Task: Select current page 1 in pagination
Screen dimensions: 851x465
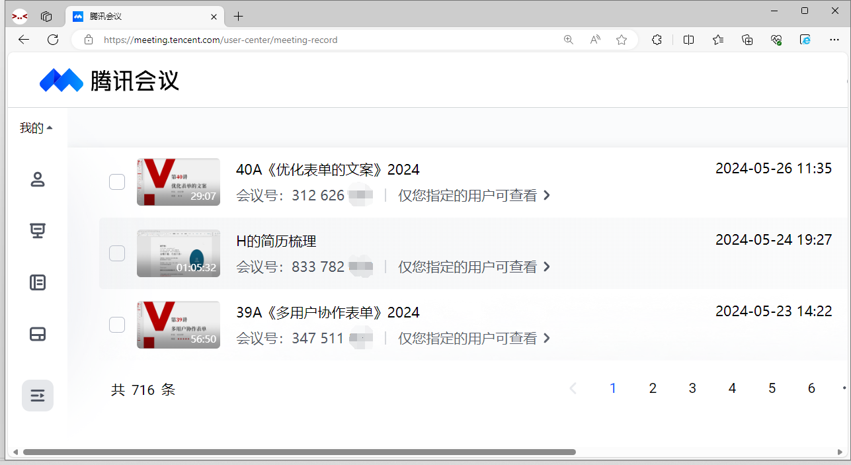Action: pyautogui.click(x=613, y=388)
